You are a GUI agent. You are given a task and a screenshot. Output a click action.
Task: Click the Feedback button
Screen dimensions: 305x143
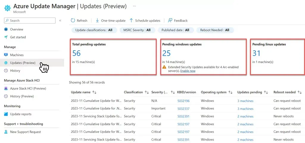tap(178, 21)
